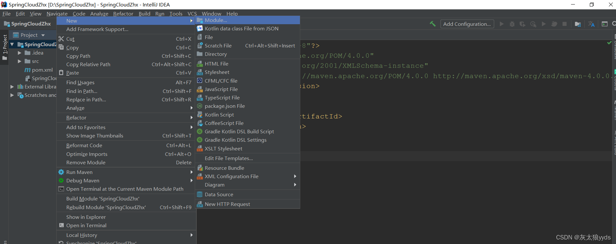616x244 pixels.
Task: Expand the XML Configuration File submenu arrow
Action: pyautogui.click(x=295, y=176)
